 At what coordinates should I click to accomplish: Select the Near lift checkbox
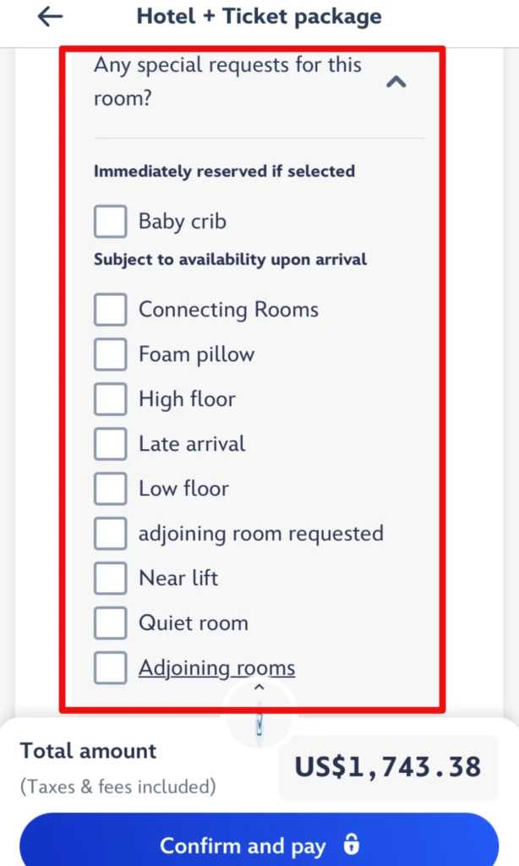(x=110, y=578)
